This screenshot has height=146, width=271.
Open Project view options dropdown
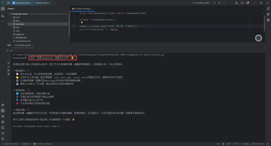[12, 9]
